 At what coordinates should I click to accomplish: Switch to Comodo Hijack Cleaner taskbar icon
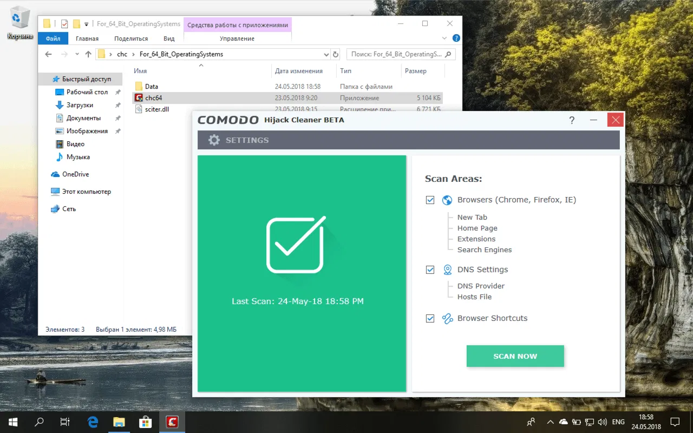pyautogui.click(x=172, y=422)
